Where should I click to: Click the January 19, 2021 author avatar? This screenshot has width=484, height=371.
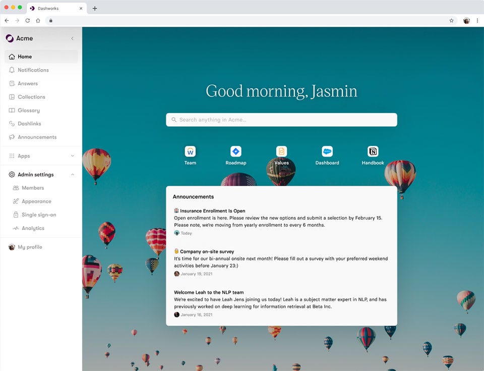176,274
